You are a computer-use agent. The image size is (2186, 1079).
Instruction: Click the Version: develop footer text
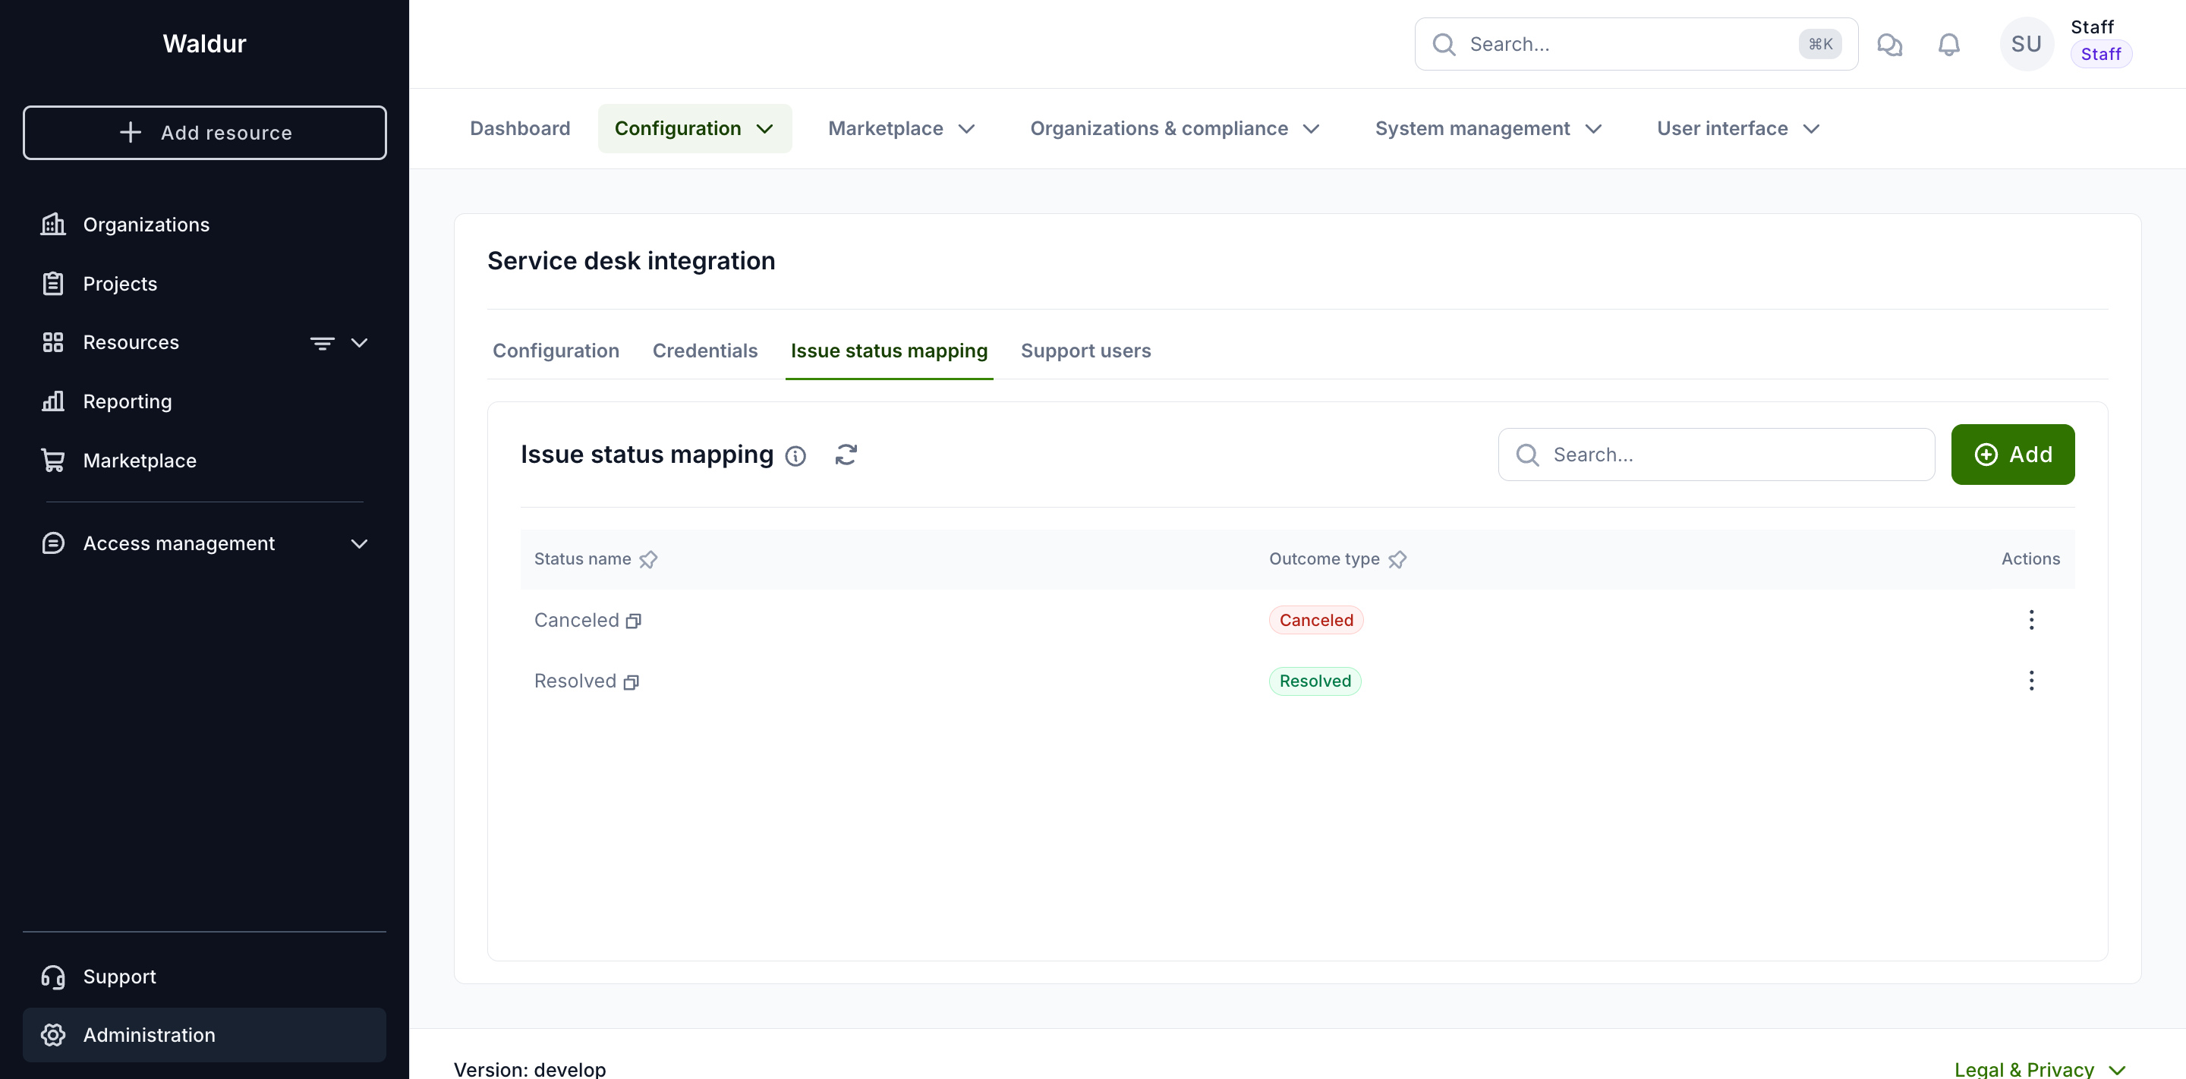[530, 1070]
